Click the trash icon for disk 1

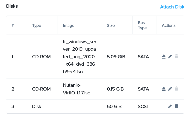177,57
